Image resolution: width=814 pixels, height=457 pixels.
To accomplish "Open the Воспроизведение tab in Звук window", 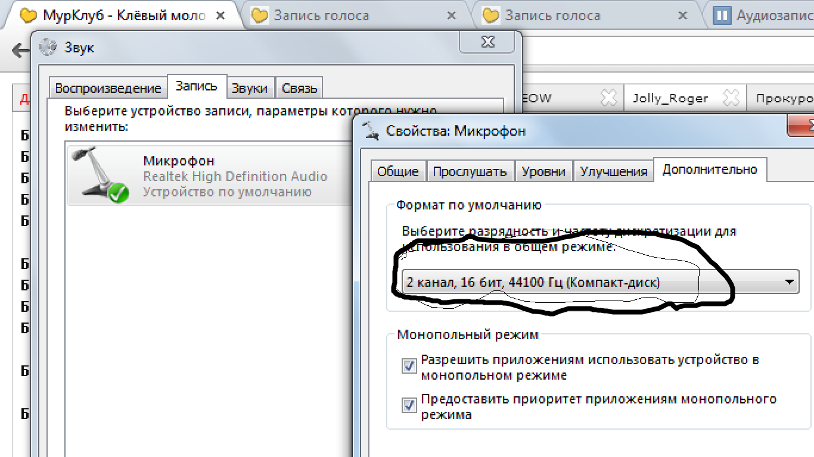I will tap(108, 88).
